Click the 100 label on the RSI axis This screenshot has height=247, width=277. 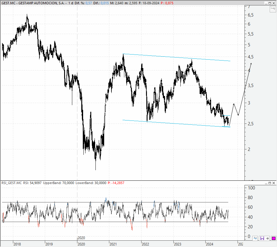point(252,188)
